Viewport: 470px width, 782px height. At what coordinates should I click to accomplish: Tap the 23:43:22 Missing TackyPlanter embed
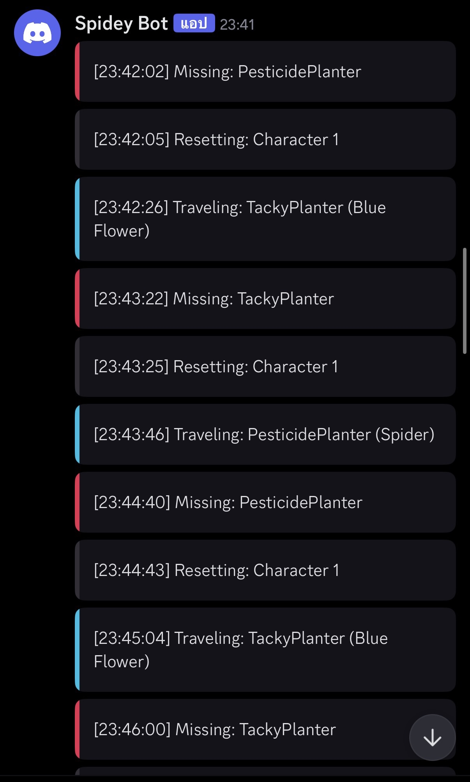click(265, 299)
